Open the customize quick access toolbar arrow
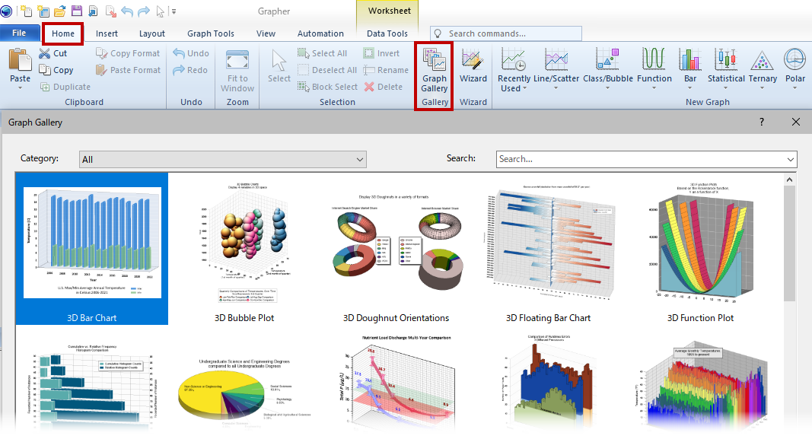This screenshot has width=812, height=439. pos(174,11)
